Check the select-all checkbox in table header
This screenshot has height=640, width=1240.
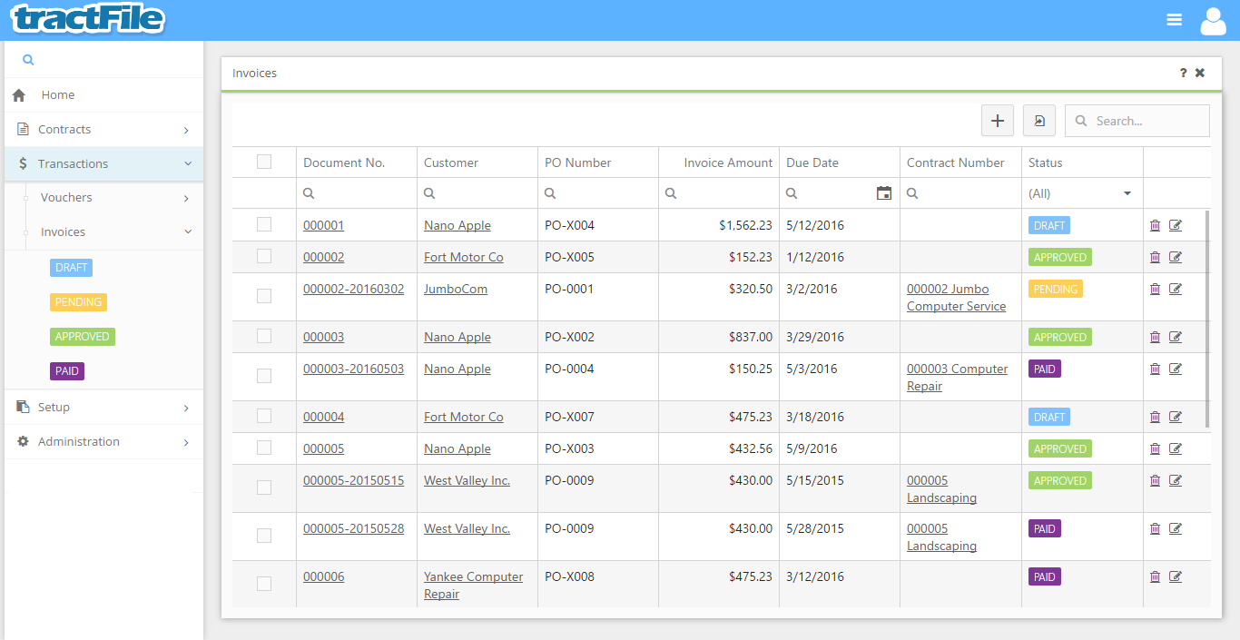pyautogui.click(x=264, y=161)
